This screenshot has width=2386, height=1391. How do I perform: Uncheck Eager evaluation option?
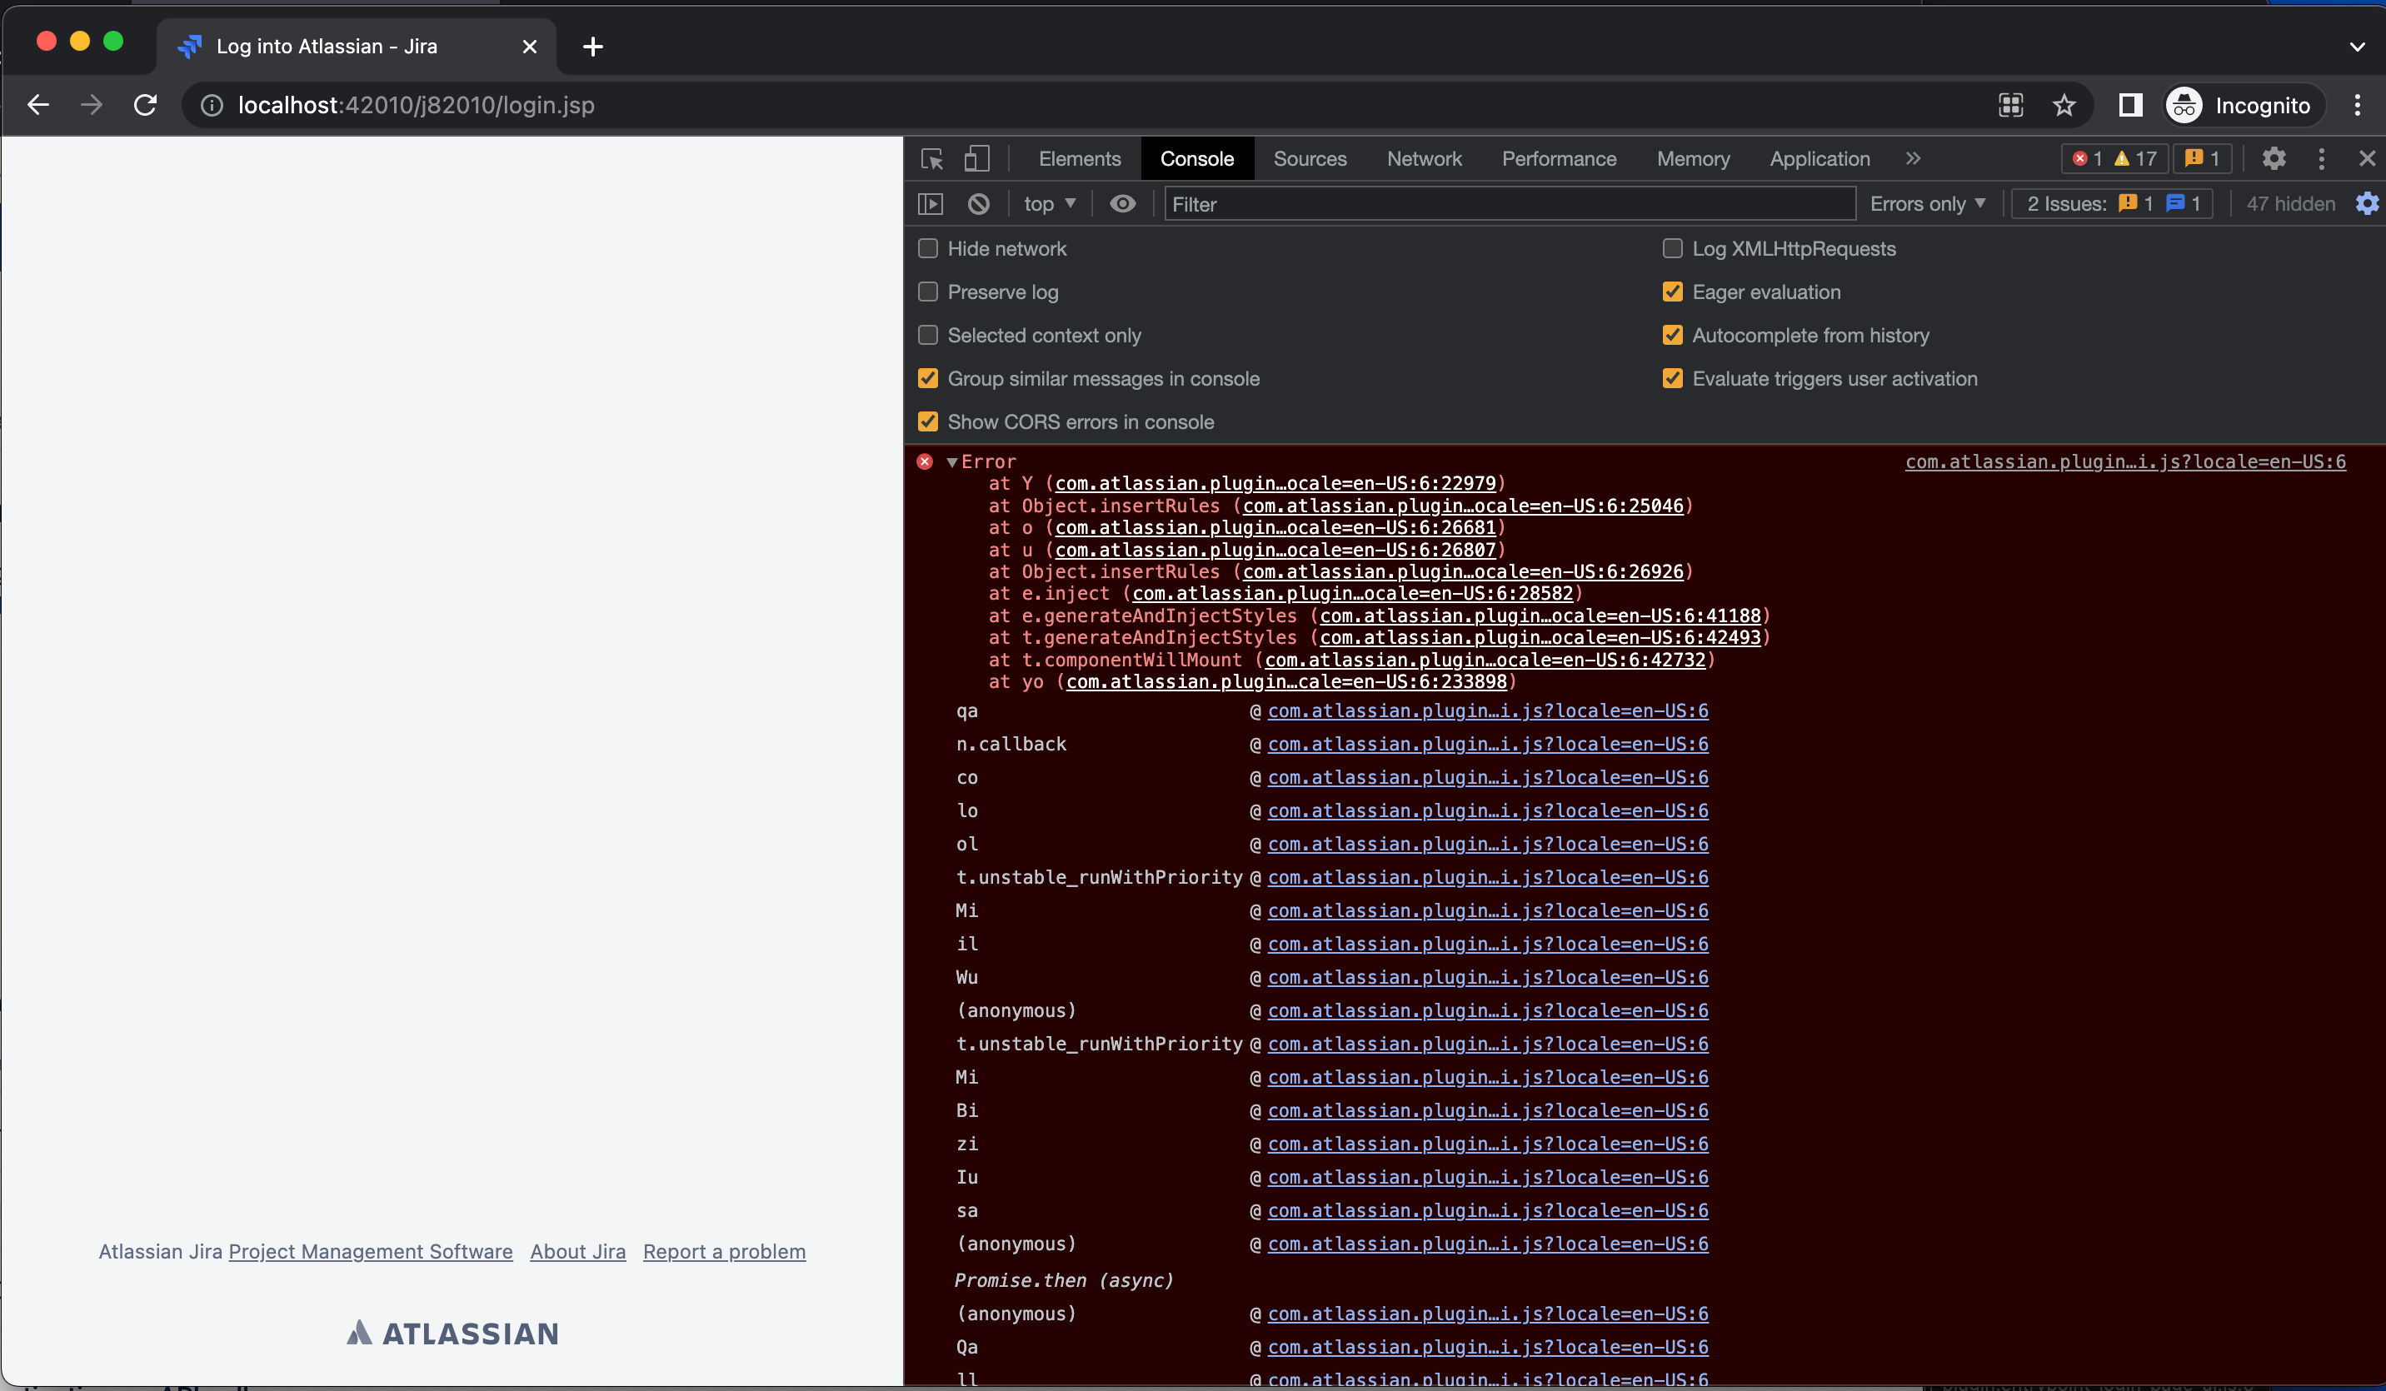click(x=1672, y=292)
